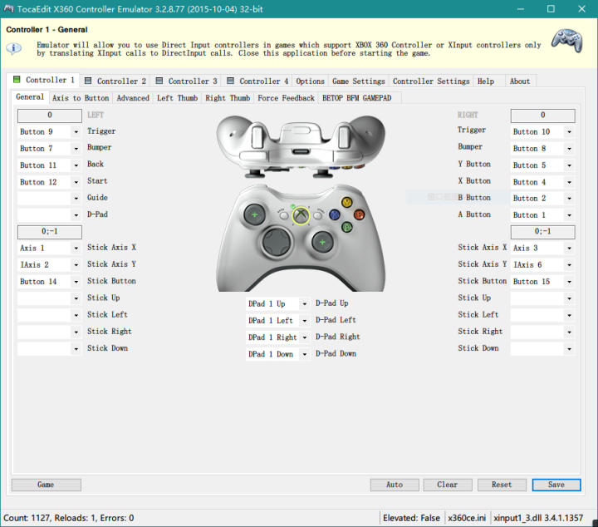The image size is (598, 527).
Task: Click the yellow Y button on controller image
Action: 346,202
